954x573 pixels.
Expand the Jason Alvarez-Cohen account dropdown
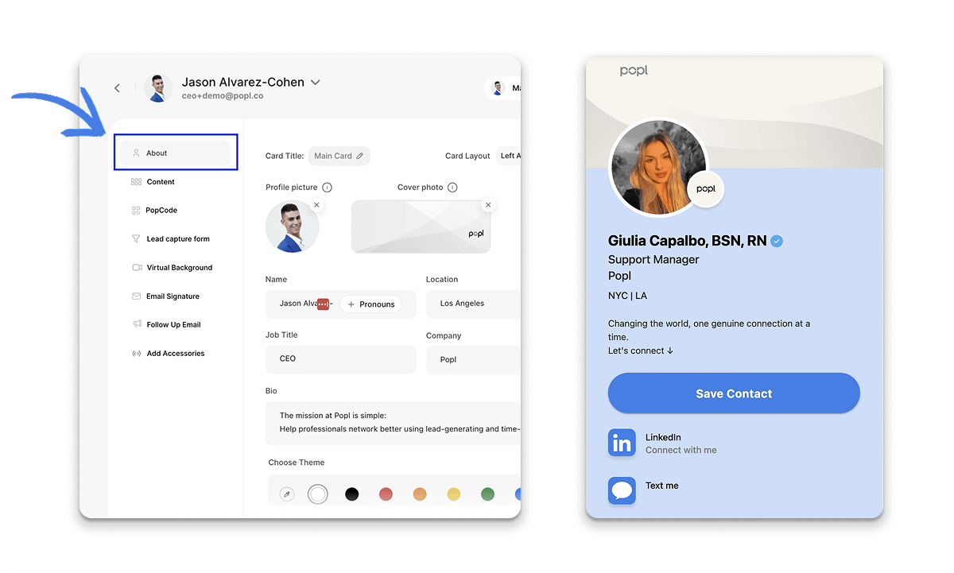(x=315, y=83)
